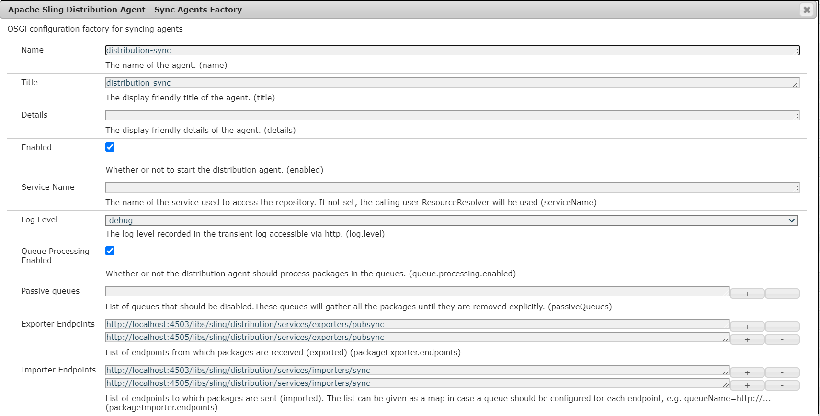Viewport: 820px width, 416px height.
Task: Click the Passive queues input field
Action: (x=417, y=291)
